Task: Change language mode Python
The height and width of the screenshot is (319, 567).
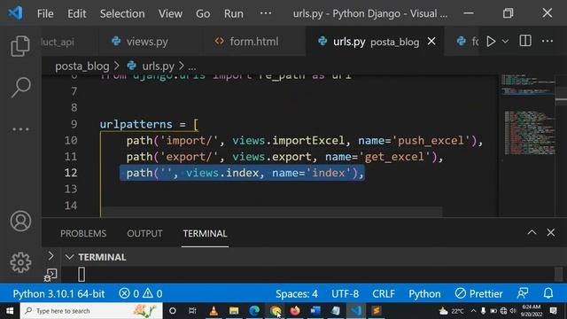Action: click(424, 293)
